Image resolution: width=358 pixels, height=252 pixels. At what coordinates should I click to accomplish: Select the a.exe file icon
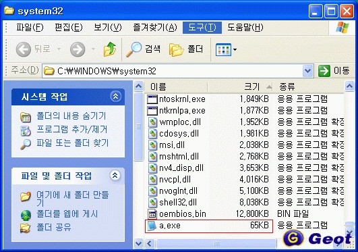(x=152, y=226)
